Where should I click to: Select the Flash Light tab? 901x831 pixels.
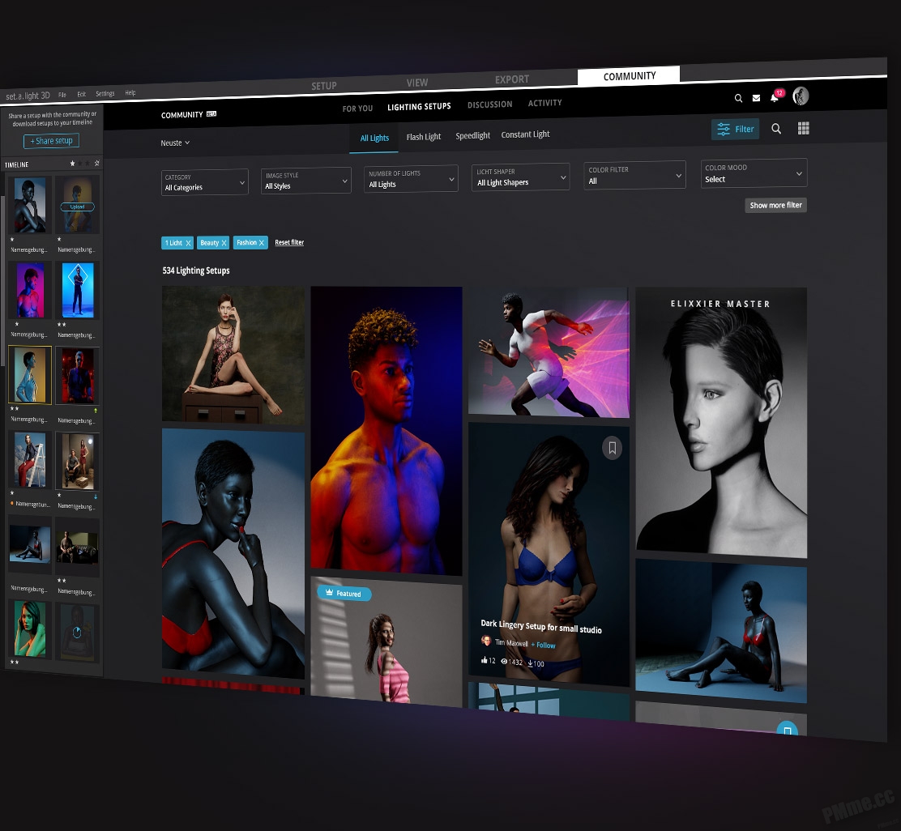pyautogui.click(x=424, y=137)
